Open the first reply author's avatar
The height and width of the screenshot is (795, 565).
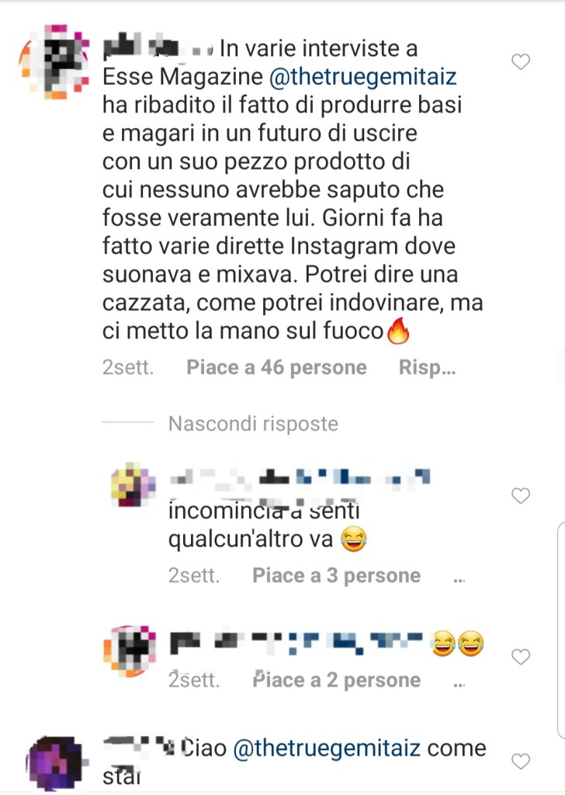pyautogui.click(x=133, y=484)
